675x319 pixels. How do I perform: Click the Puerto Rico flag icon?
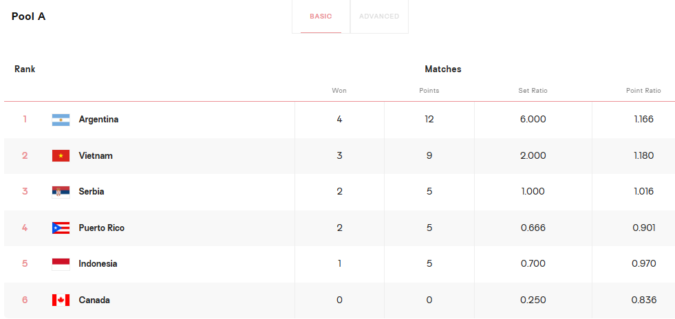(x=61, y=228)
